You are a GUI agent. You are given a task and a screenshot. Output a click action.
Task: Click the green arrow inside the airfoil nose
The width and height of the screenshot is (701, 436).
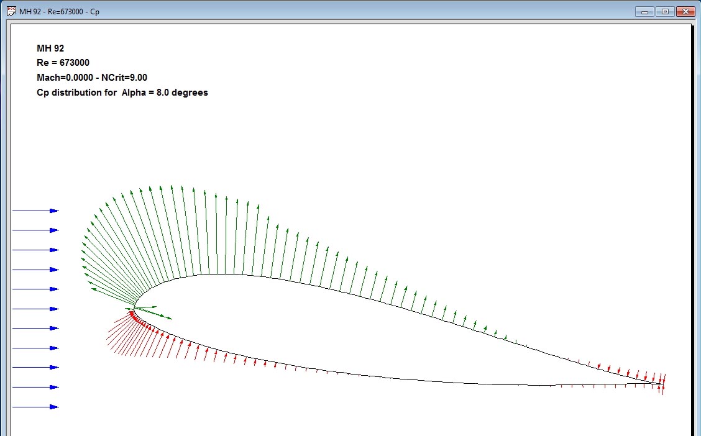154,314
